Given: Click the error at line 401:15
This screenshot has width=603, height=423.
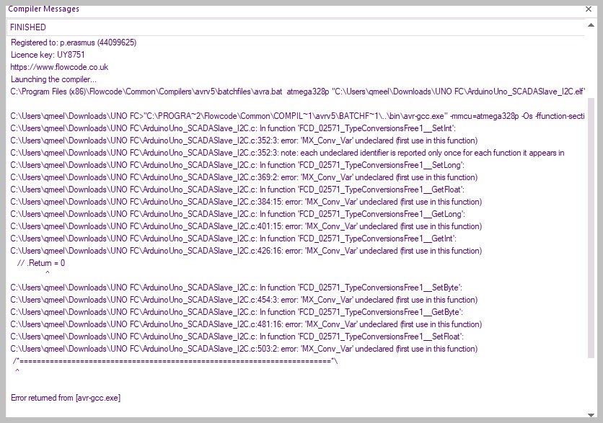Looking at the screenshot, I should (246, 226).
